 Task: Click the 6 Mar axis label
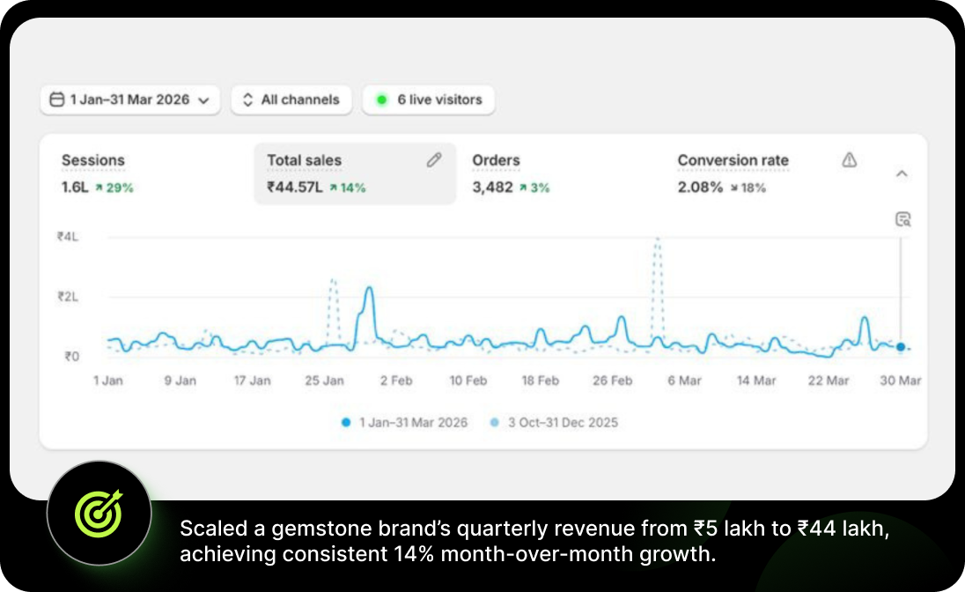click(684, 381)
